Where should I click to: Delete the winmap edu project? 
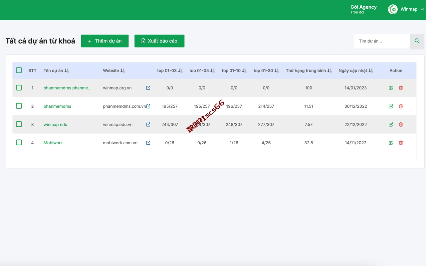pos(401,124)
